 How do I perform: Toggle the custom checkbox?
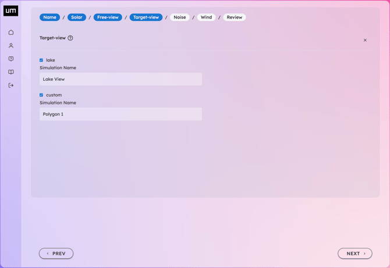coord(41,95)
